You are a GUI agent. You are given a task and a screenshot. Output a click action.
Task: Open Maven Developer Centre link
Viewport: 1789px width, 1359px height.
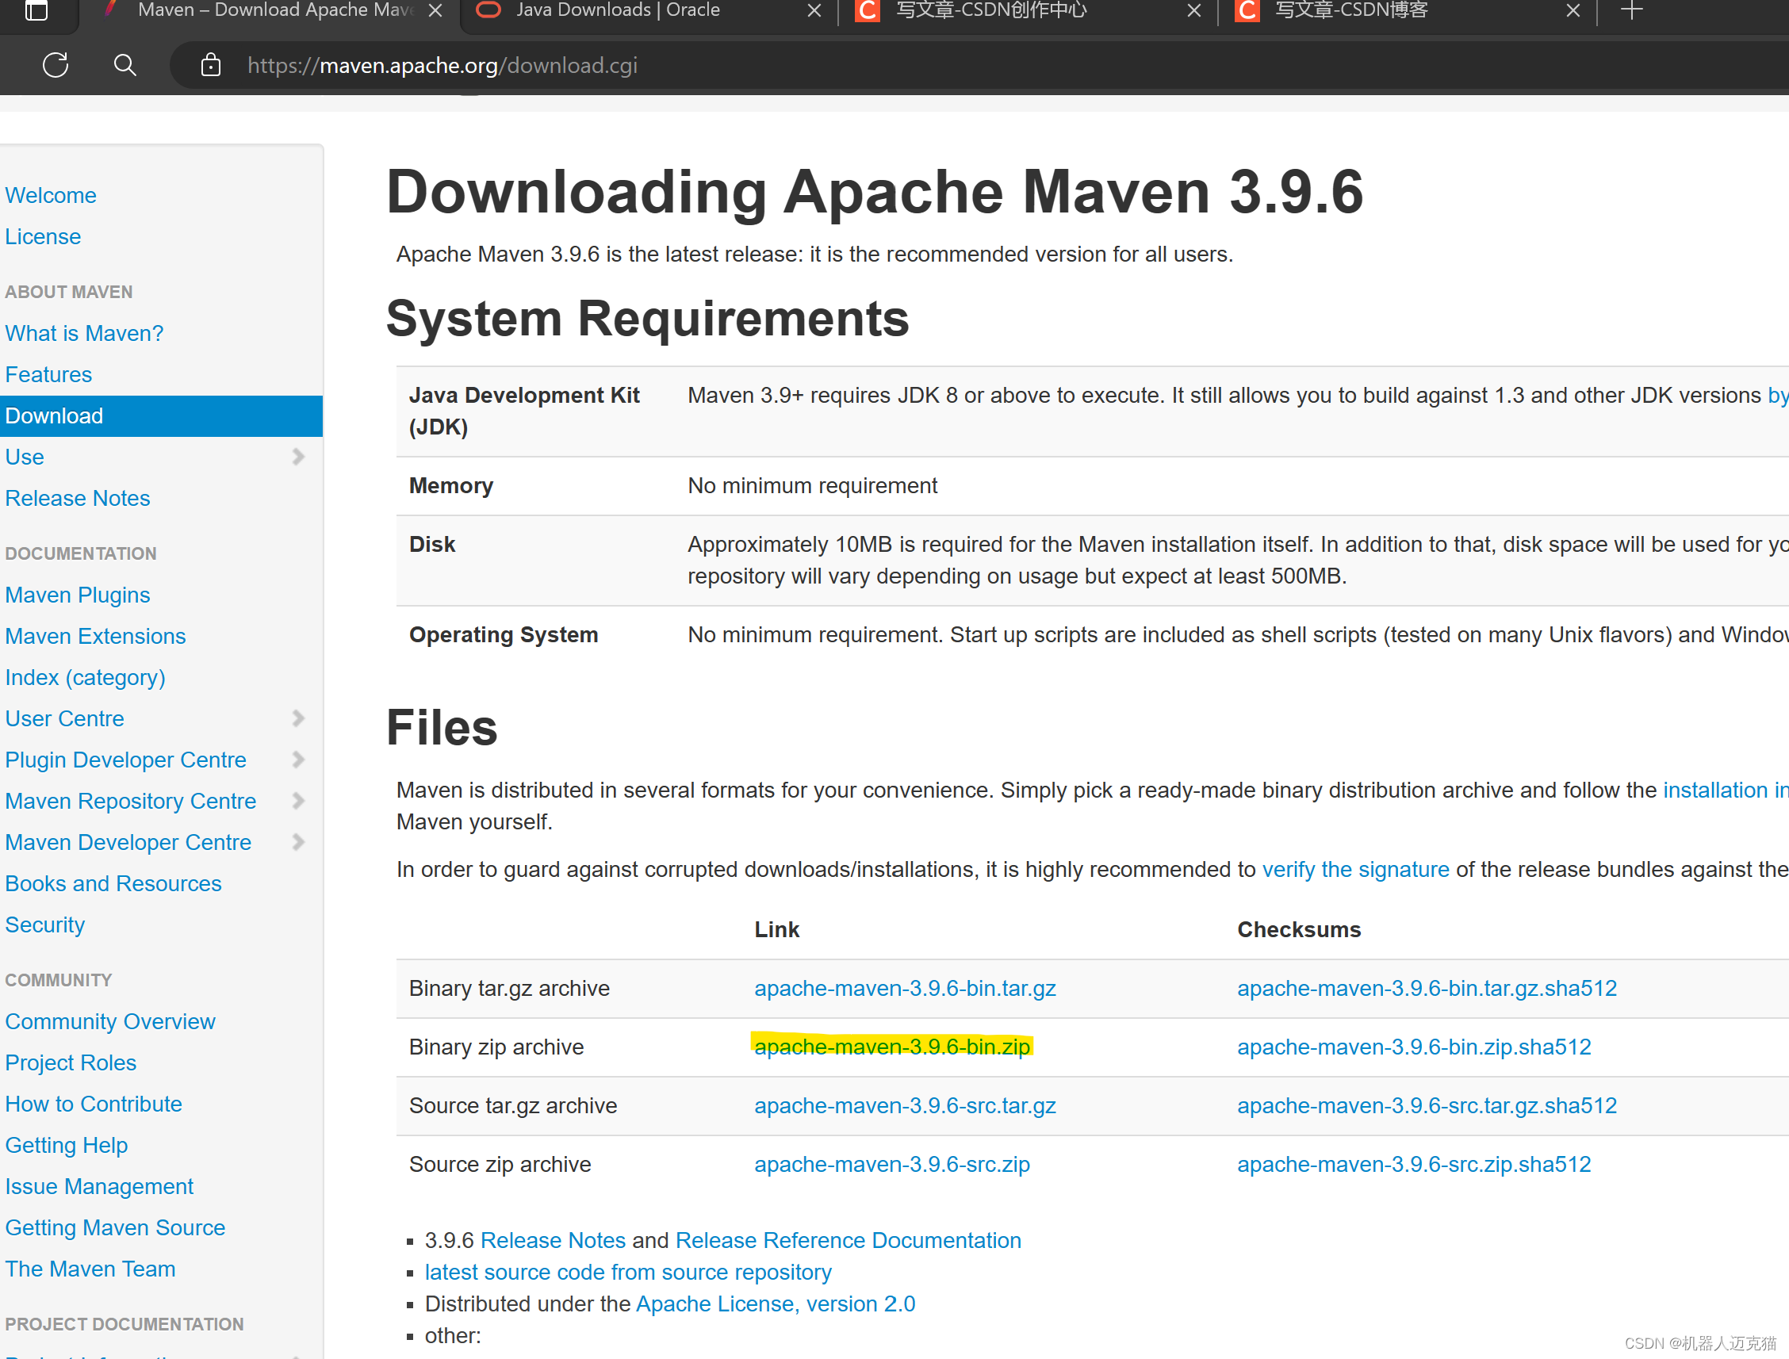pos(128,842)
